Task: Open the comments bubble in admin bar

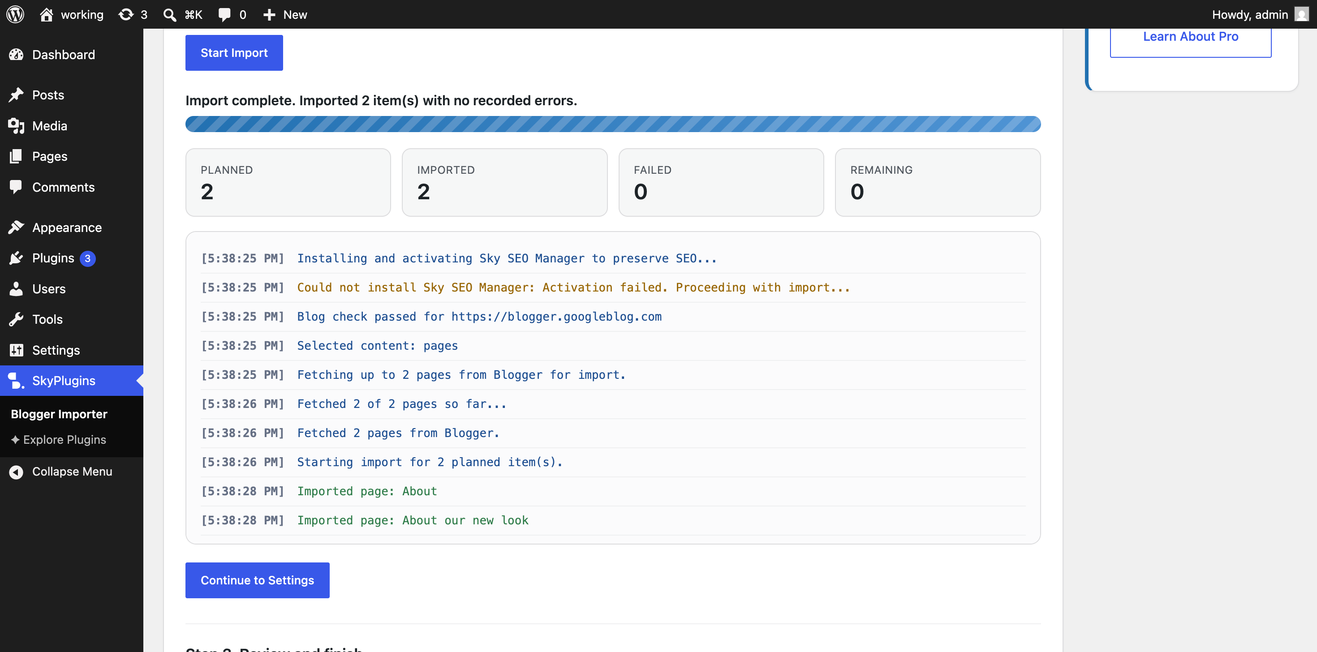Action: click(224, 15)
